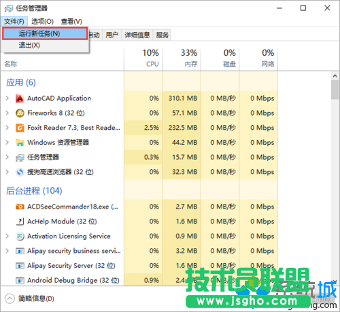Click the AcHelp Module help icon
Image resolution: width=340 pixels, height=312 pixels.
tap(20, 222)
